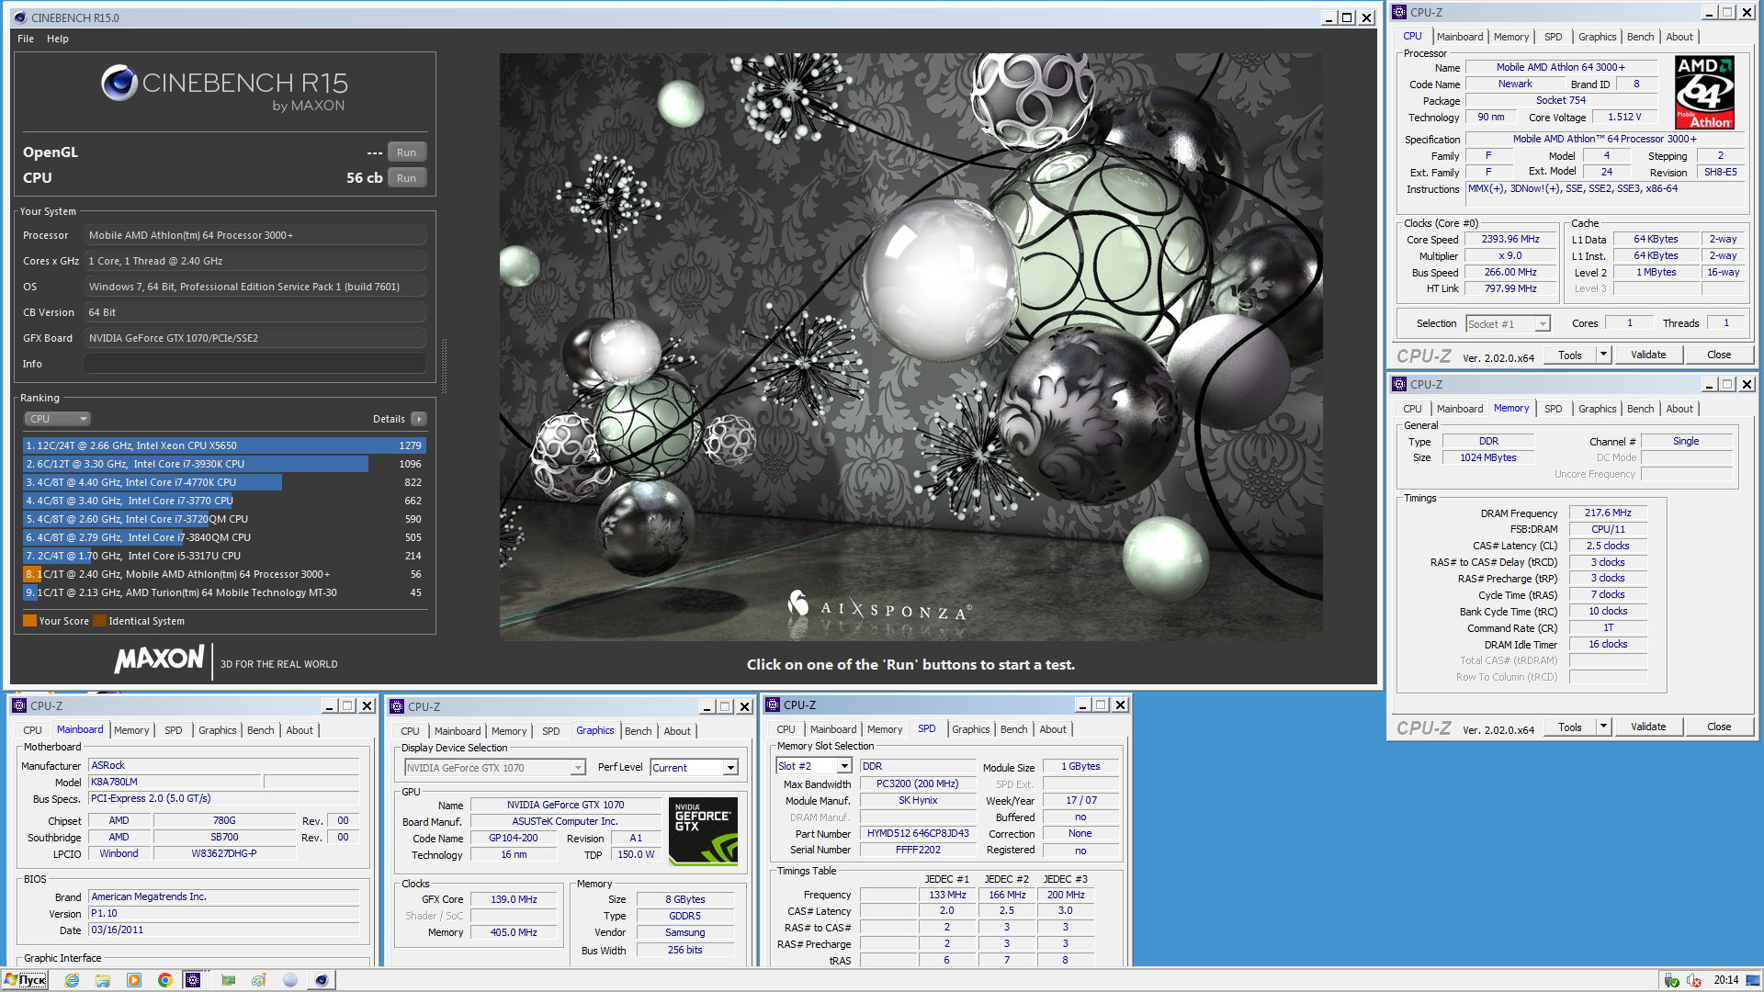This screenshot has width=1764, height=992.
Task: Open the Slot #2 memory slot dropdown
Action: pyautogui.click(x=814, y=766)
